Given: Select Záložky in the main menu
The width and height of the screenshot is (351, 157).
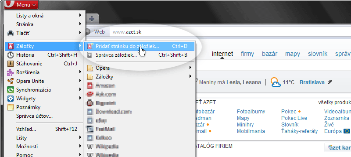Looking at the screenshot, I should point(44,46).
